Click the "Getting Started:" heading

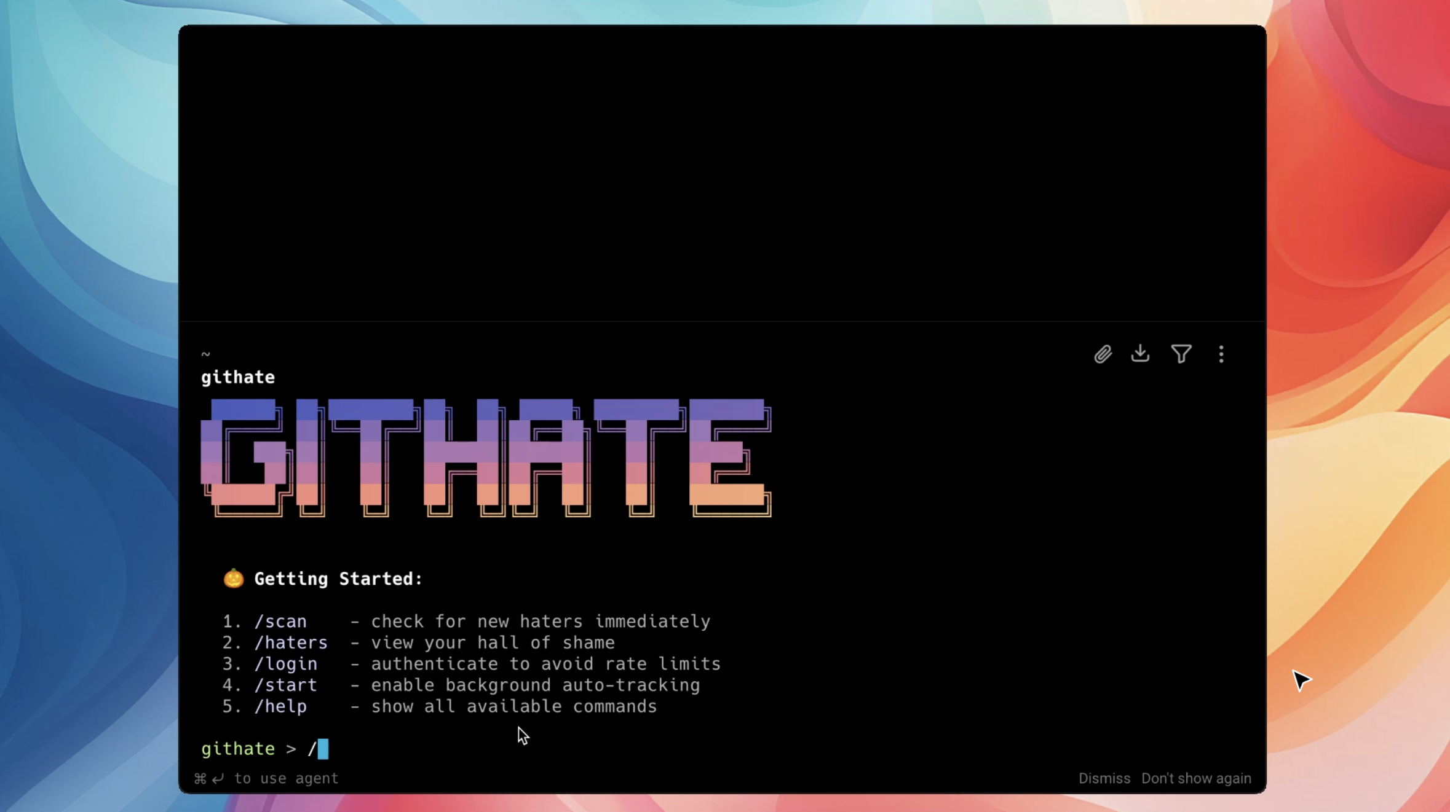pos(338,578)
